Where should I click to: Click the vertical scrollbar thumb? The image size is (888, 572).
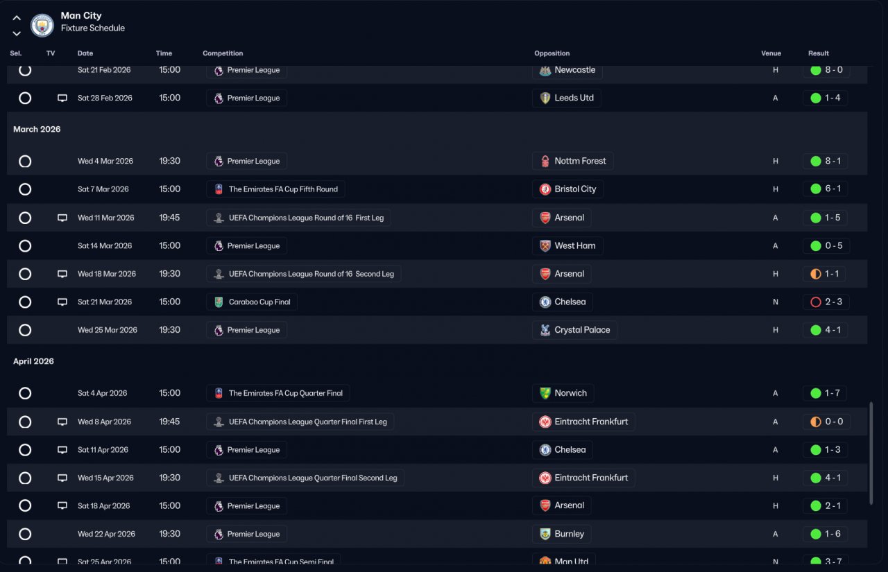(x=871, y=453)
